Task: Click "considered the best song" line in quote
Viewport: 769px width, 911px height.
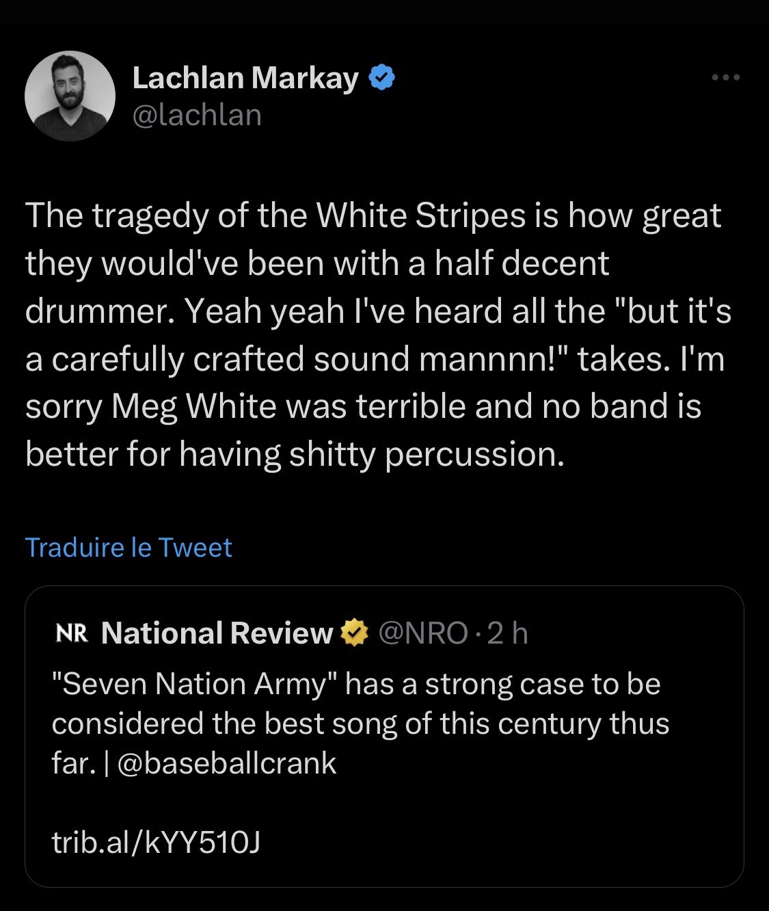Action: pos(360,724)
